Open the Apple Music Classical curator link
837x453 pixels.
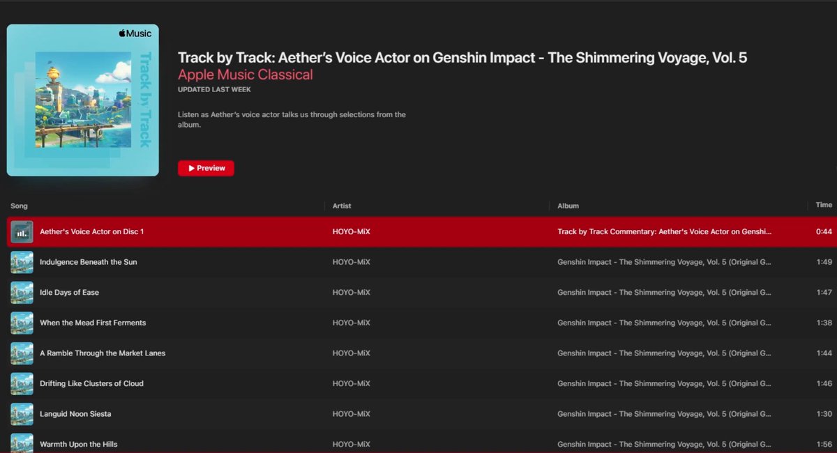point(246,75)
